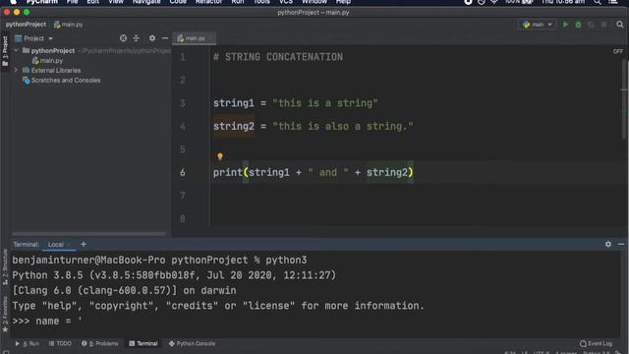The height and width of the screenshot is (354, 629).
Task: Click the tool window toggle at bottom-left corner
Action: click(x=6, y=352)
